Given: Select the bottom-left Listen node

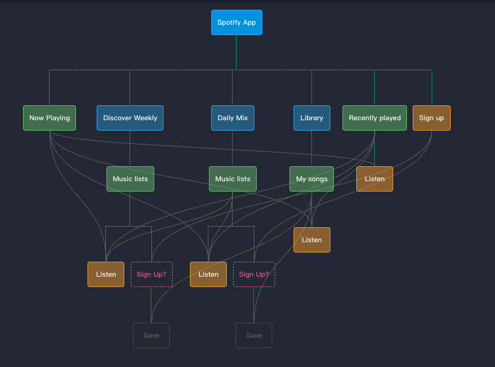Looking at the screenshot, I should 105,274.
